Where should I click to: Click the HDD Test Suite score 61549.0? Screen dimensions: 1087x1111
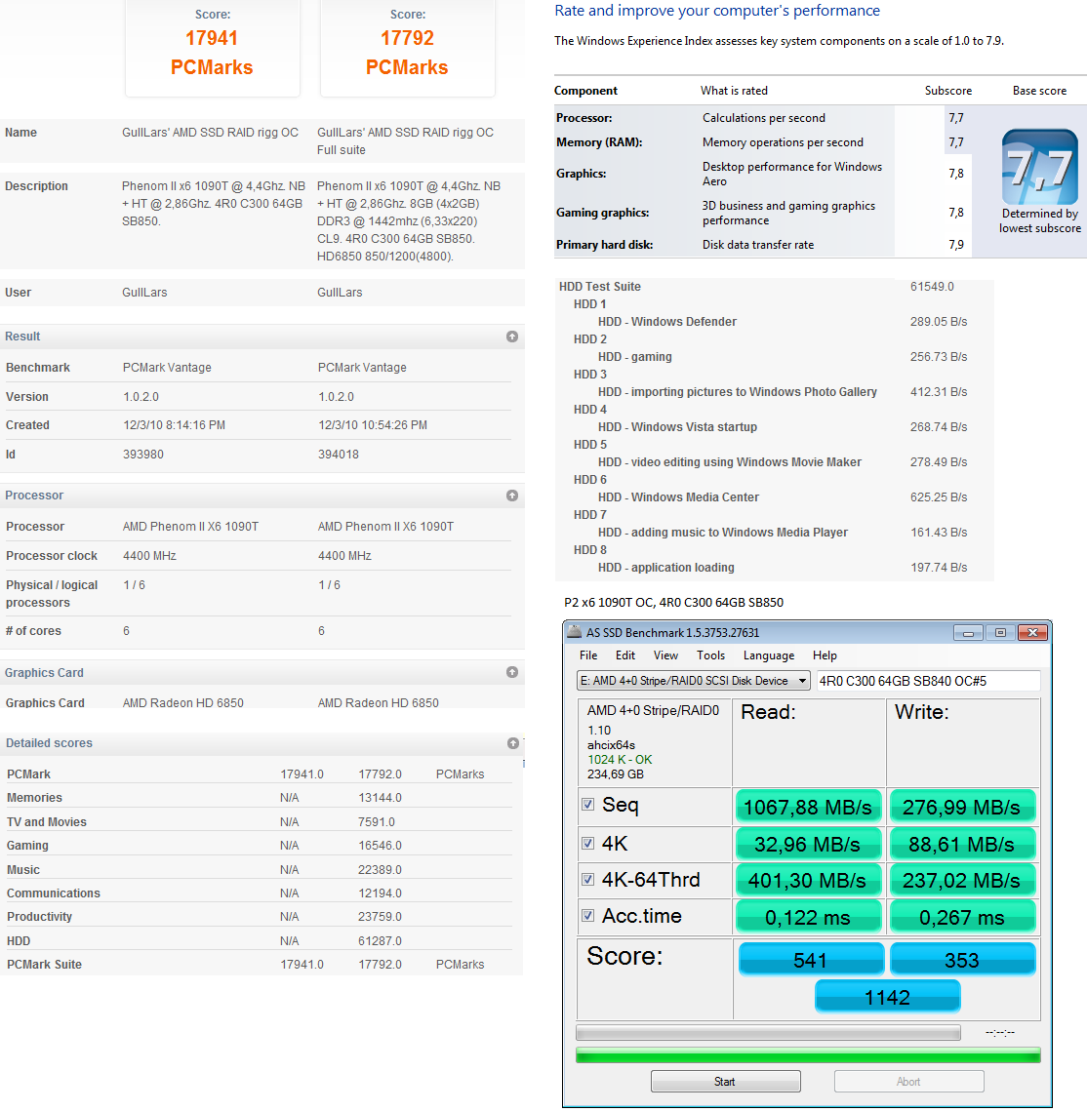(x=932, y=286)
